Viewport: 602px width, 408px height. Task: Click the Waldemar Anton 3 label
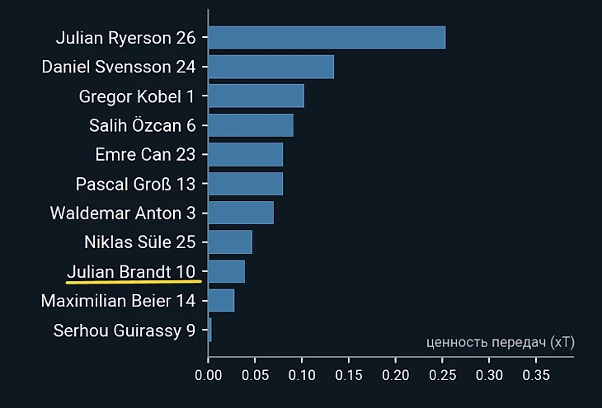pos(123,213)
